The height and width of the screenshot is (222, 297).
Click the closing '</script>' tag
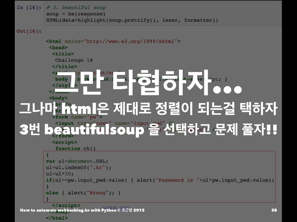coord(66,206)
